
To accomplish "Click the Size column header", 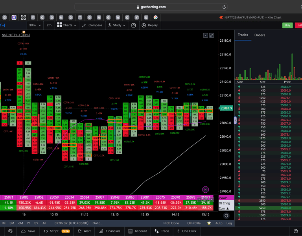I will pyautogui.click(x=263, y=82).
